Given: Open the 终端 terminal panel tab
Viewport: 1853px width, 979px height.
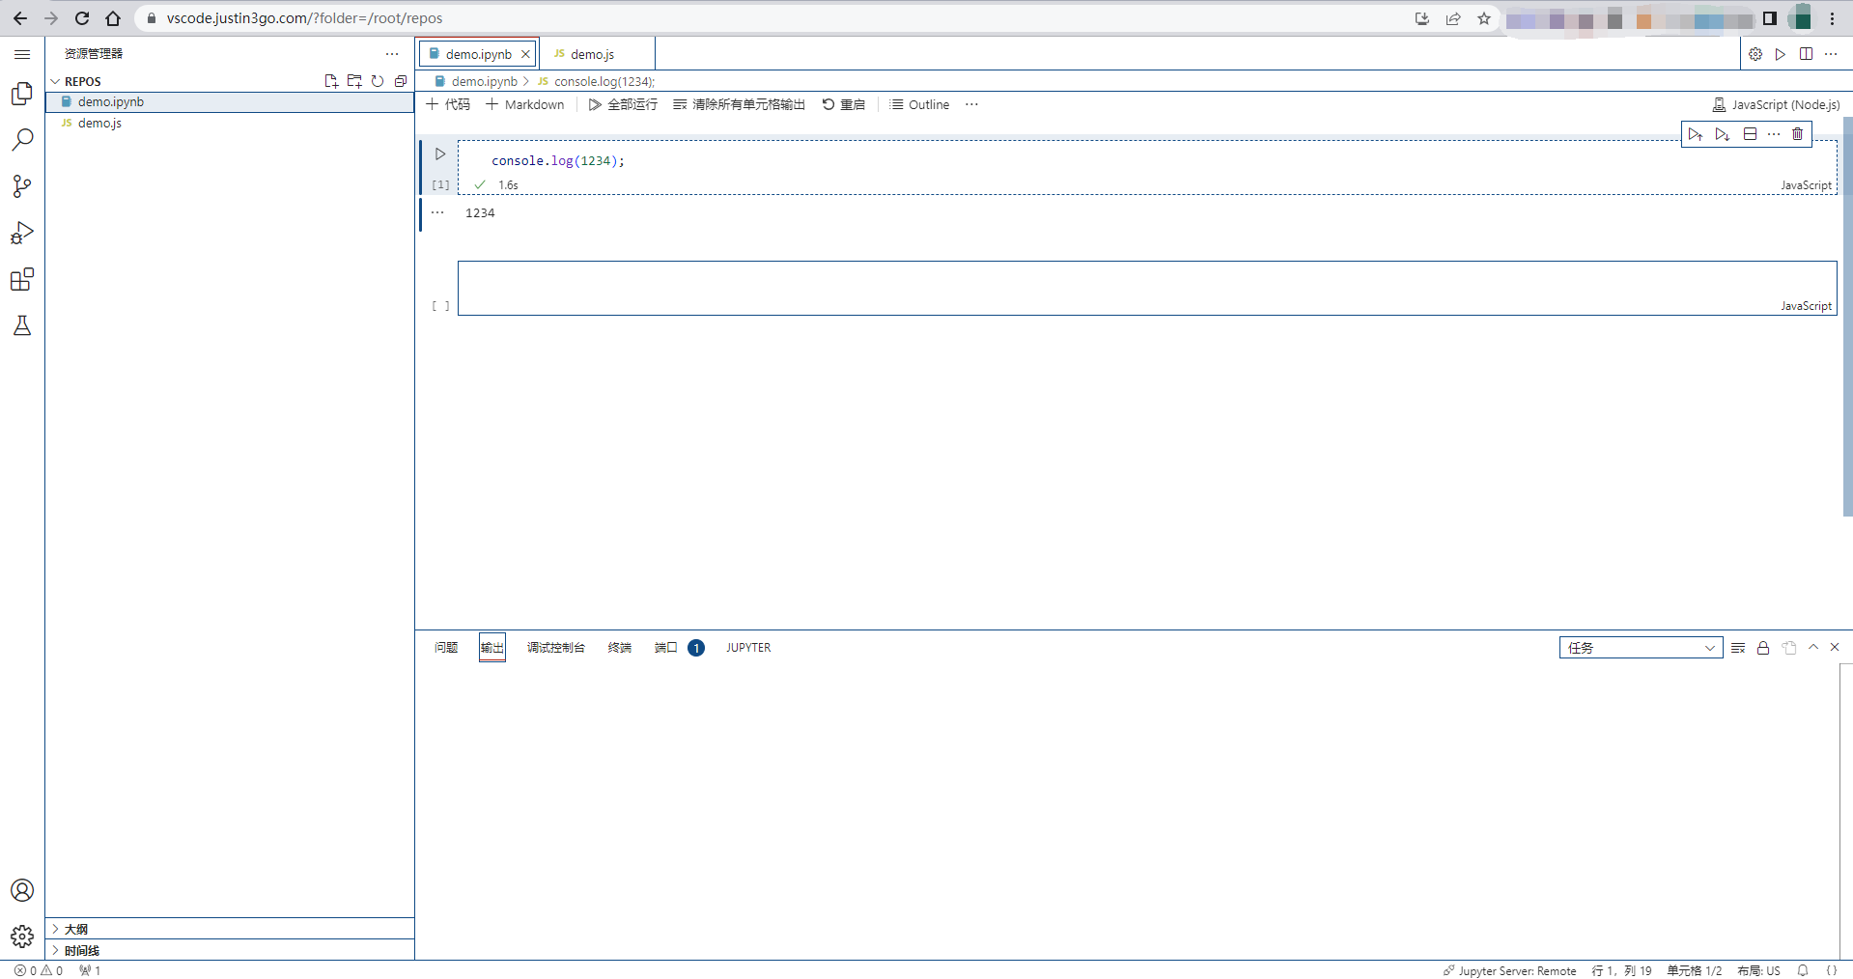Looking at the screenshot, I should click(x=619, y=648).
